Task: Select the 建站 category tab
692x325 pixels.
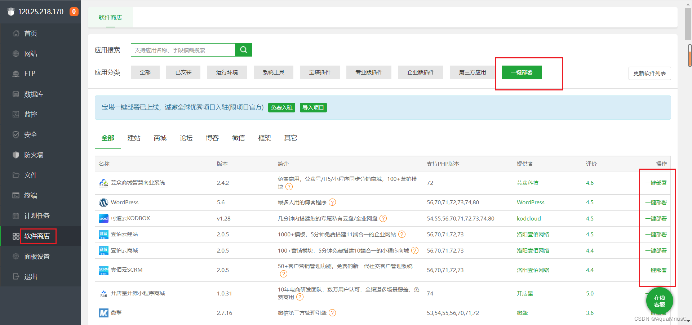Action: click(134, 138)
